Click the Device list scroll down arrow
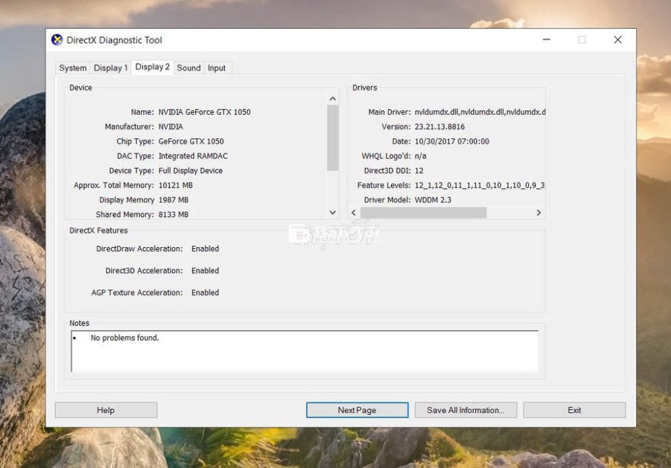This screenshot has height=468, width=671. pyautogui.click(x=333, y=212)
